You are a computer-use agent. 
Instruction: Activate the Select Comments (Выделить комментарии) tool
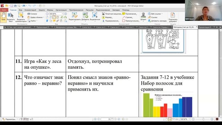(21, 17)
